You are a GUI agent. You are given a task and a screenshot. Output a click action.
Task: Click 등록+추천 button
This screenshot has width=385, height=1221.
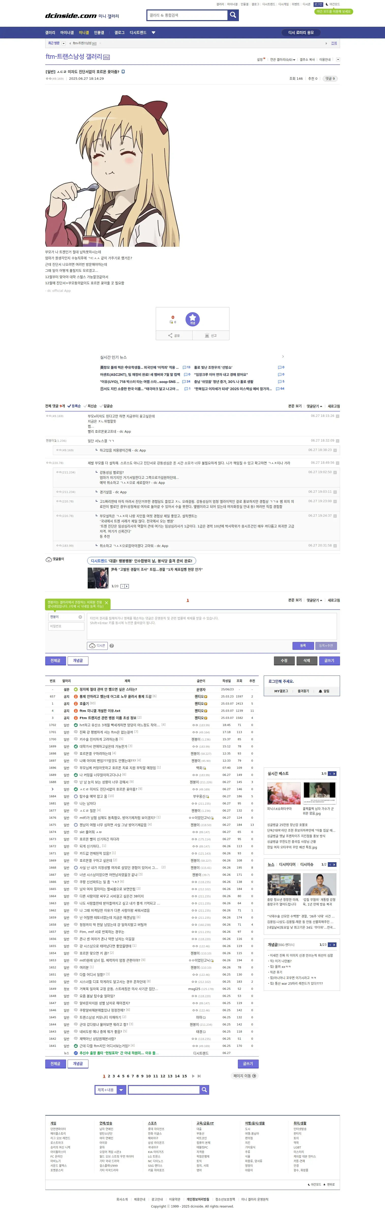coord(326,646)
